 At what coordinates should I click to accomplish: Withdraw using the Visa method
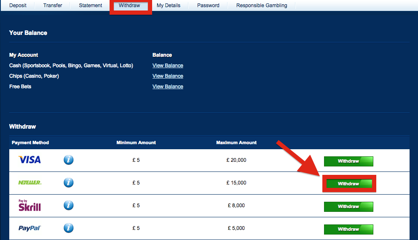[x=348, y=161]
